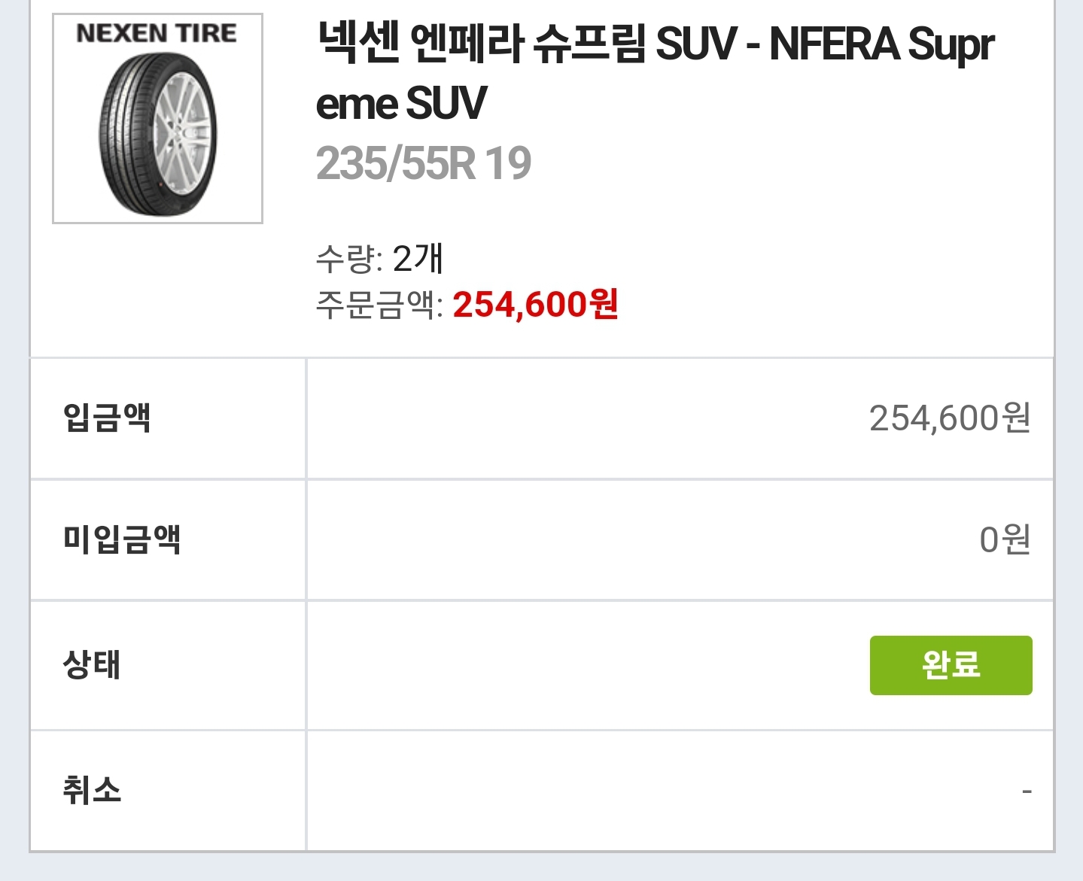Click the 수량 quantity label
This screenshot has height=881, width=1083.
[x=348, y=260]
